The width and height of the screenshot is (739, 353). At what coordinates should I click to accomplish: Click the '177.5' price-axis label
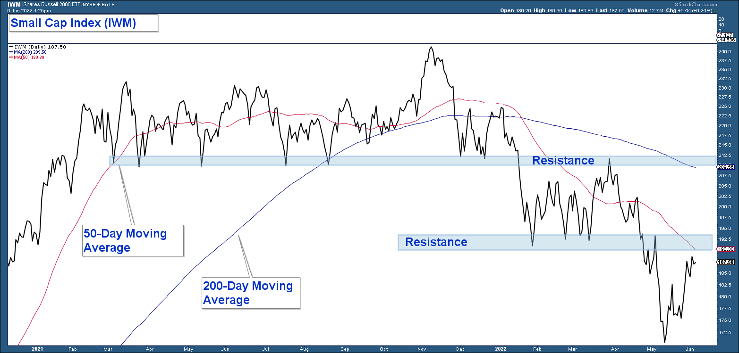724,308
